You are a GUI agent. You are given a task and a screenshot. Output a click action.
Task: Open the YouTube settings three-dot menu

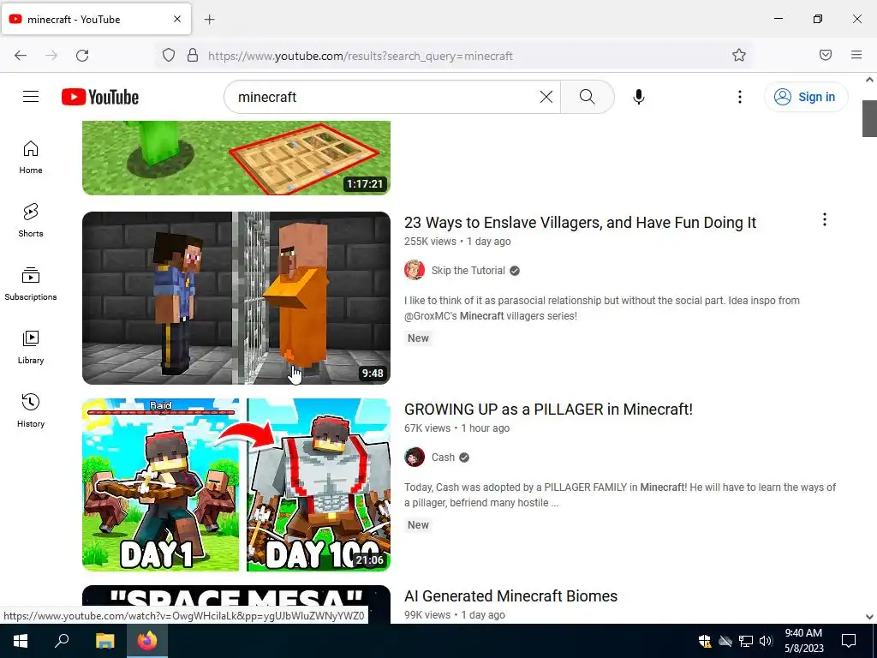tap(739, 97)
